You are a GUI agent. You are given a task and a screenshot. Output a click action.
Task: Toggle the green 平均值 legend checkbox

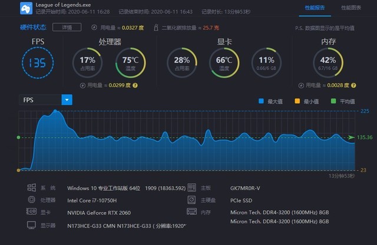[334, 101]
